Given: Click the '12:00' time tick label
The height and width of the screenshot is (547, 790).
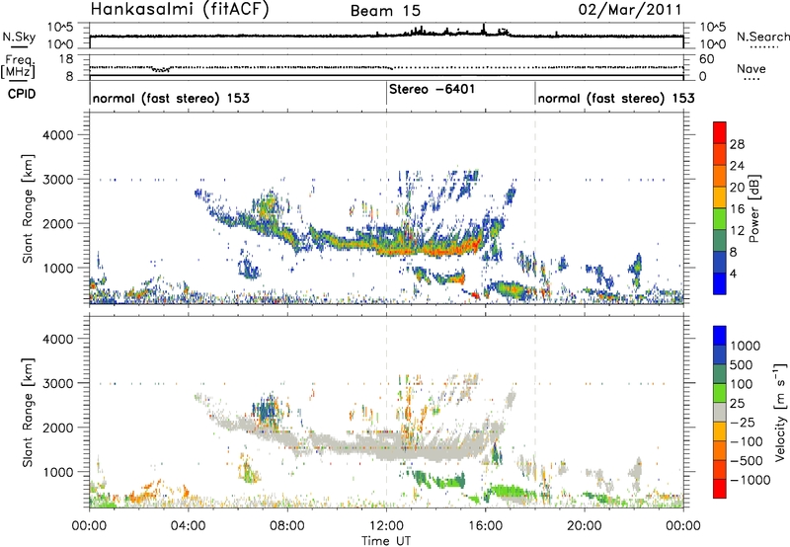Looking at the screenshot, I should (x=386, y=526).
